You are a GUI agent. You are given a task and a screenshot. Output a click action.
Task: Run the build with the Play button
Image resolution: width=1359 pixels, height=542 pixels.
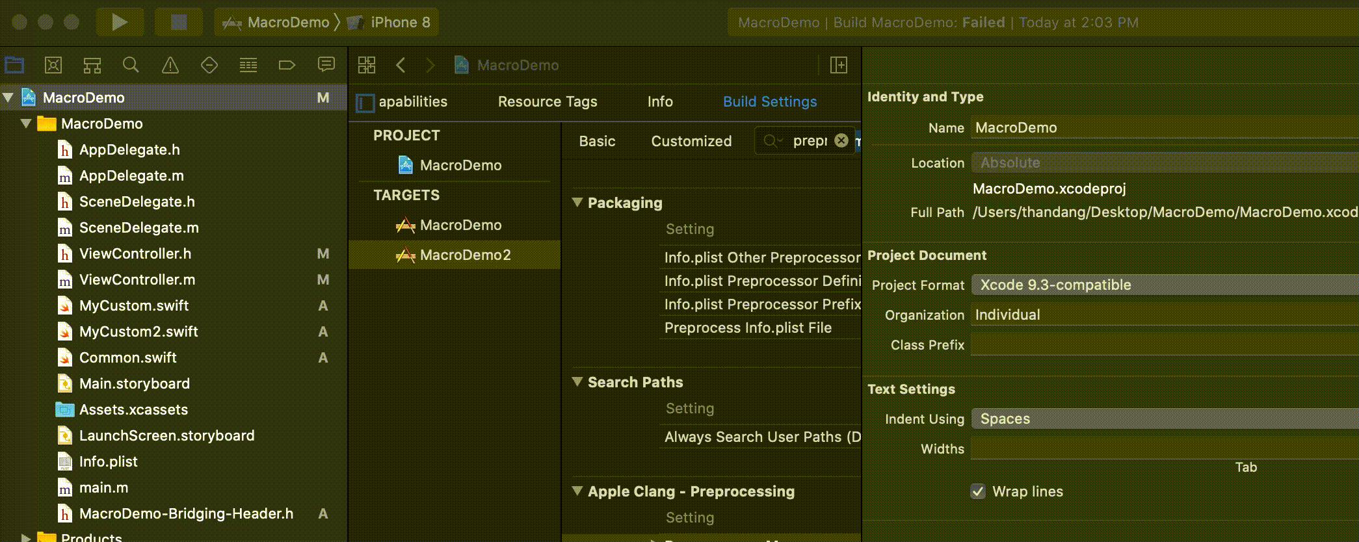[x=120, y=22]
